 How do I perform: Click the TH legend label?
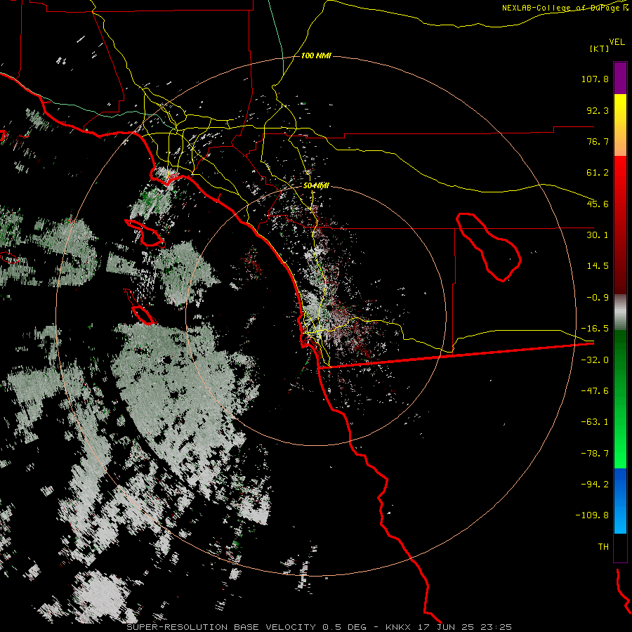[x=603, y=546]
